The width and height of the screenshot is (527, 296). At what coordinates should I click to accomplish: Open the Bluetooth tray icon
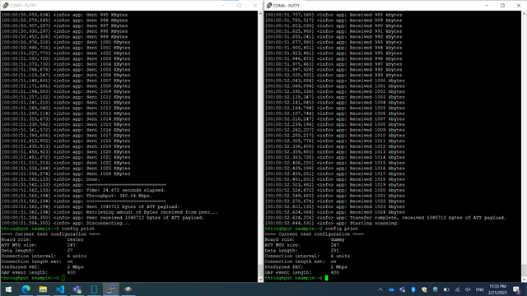pyautogui.click(x=413, y=289)
